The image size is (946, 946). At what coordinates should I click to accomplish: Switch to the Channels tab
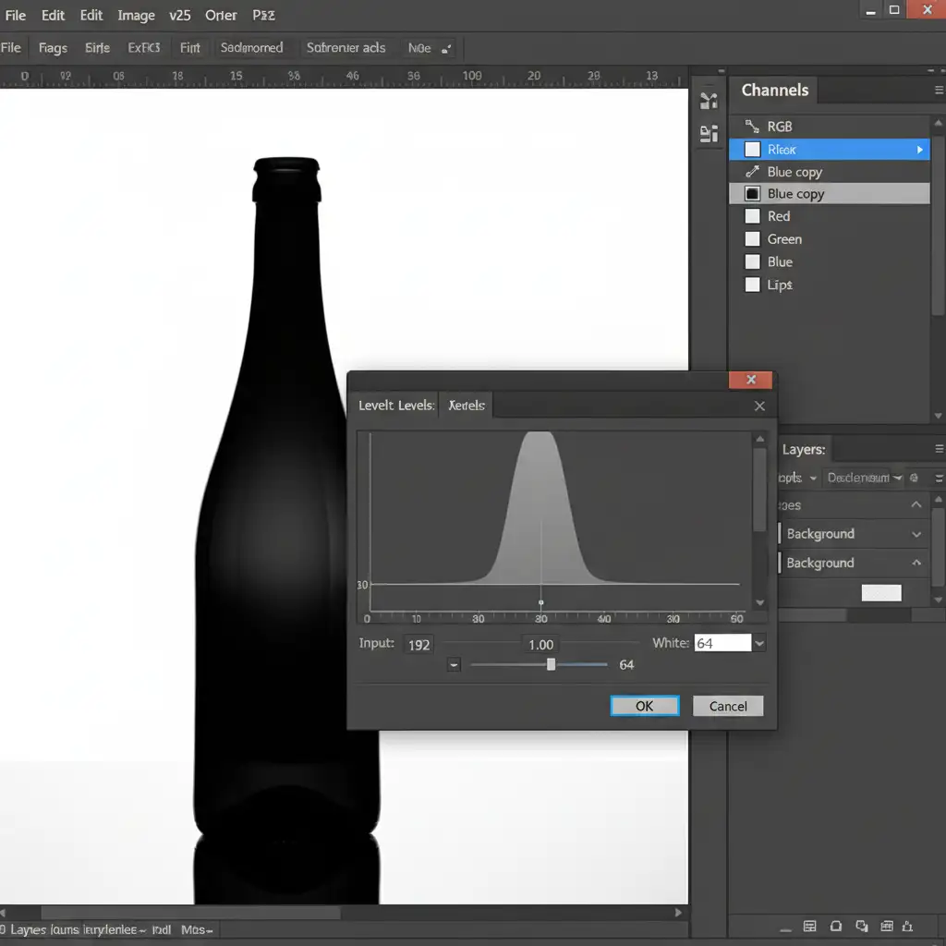[774, 91]
